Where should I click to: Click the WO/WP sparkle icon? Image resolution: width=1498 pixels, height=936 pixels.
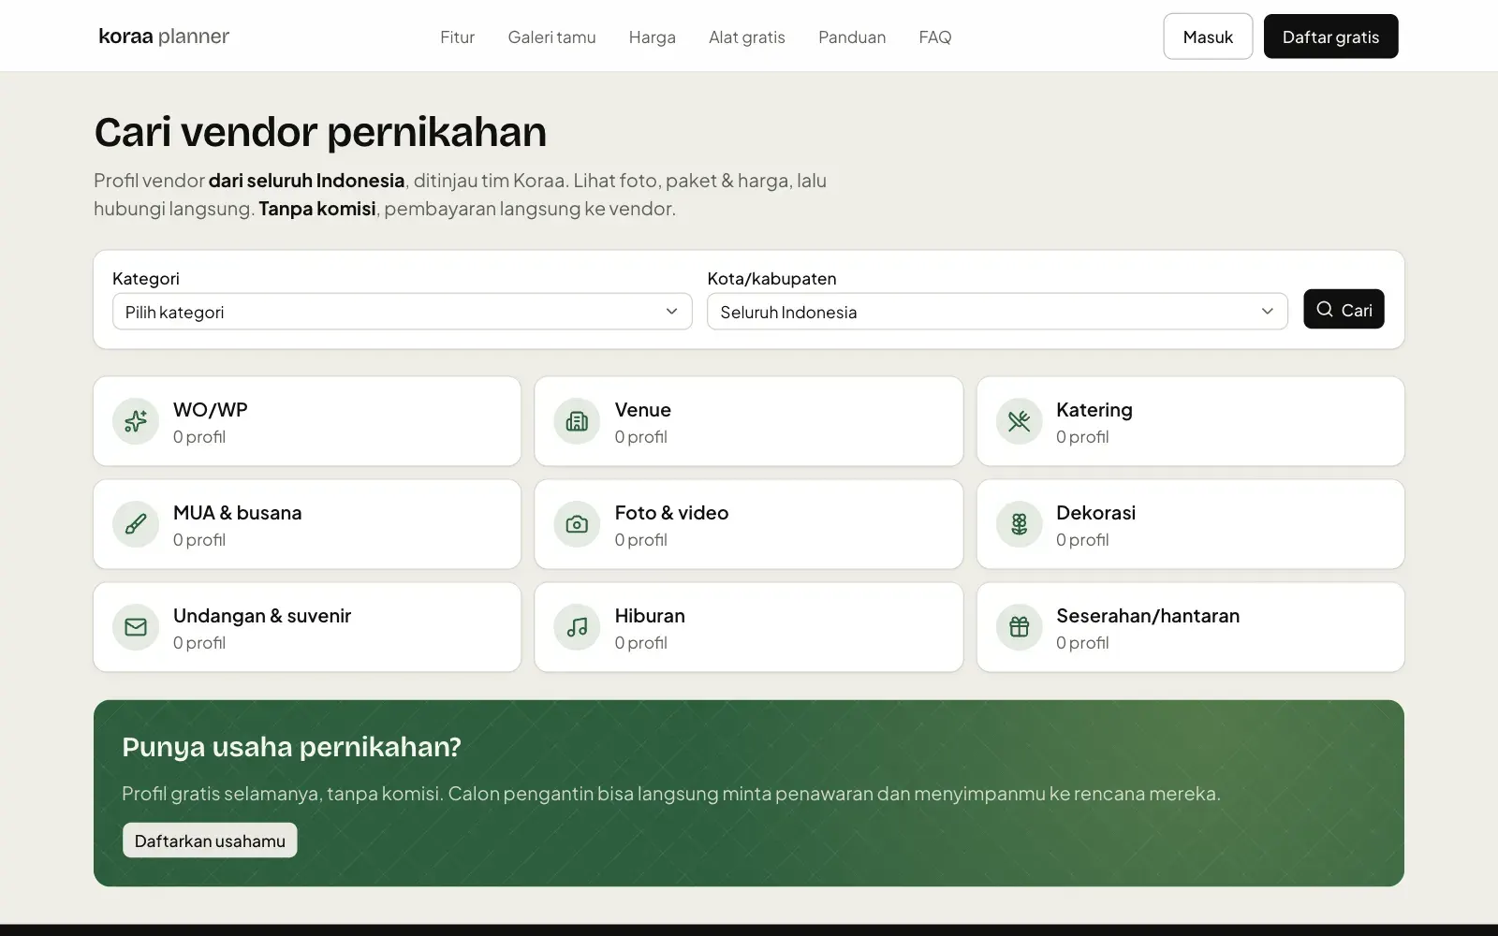[136, 421]
